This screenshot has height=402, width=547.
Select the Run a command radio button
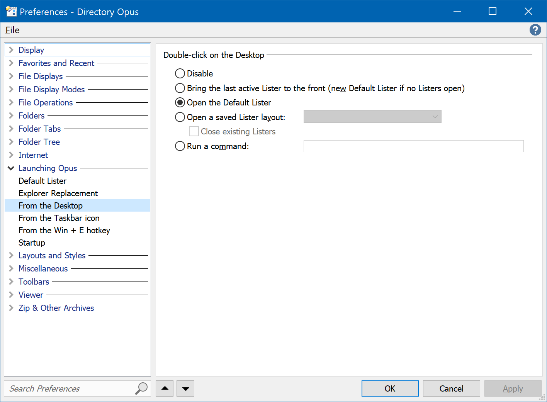(180, 146)
